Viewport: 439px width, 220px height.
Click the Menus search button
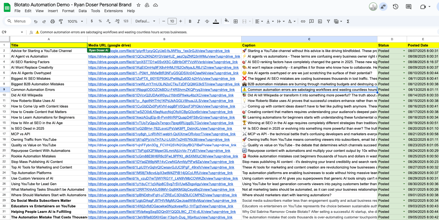point(17,21)
